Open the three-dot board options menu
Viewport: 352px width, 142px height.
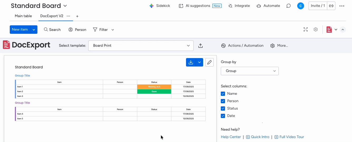click(342, 6)
